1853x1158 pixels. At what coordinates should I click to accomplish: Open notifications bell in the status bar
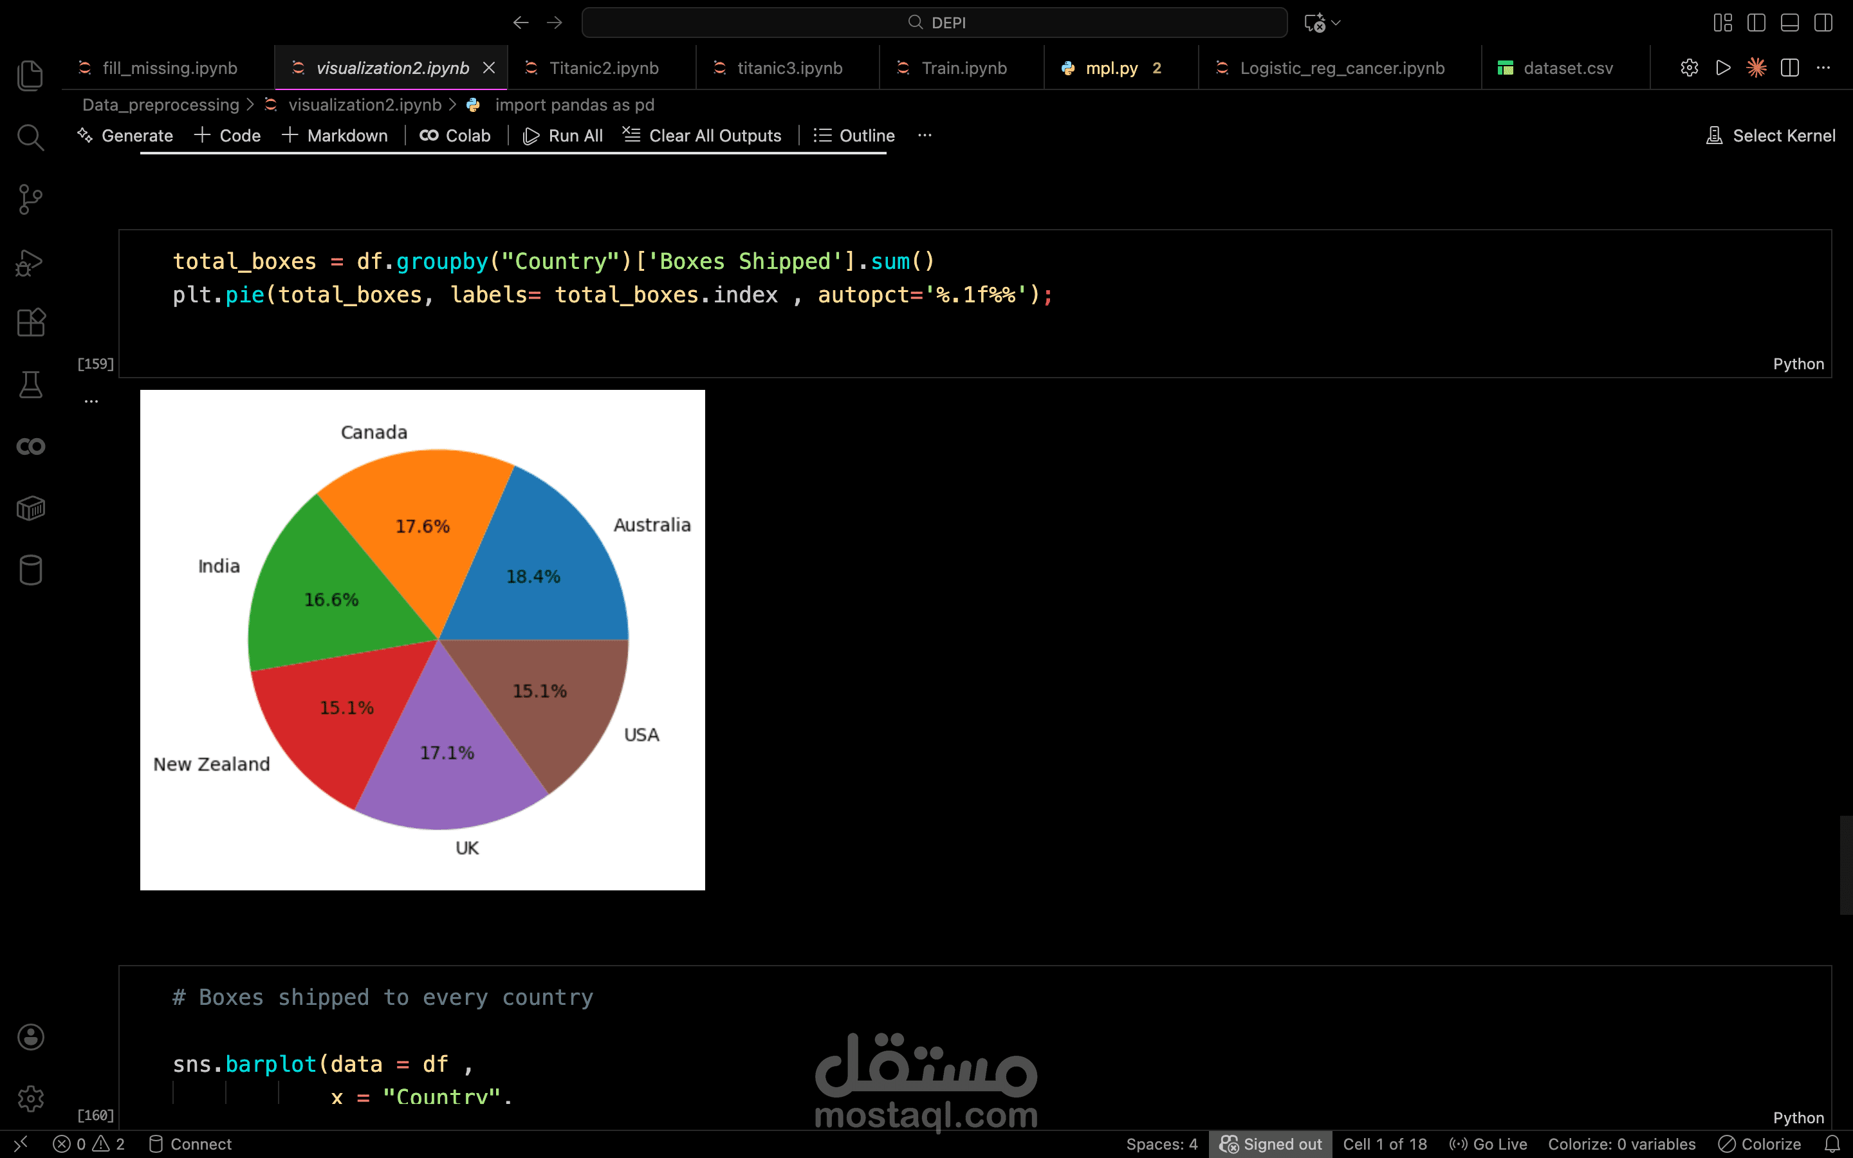pos(1832,1143)
